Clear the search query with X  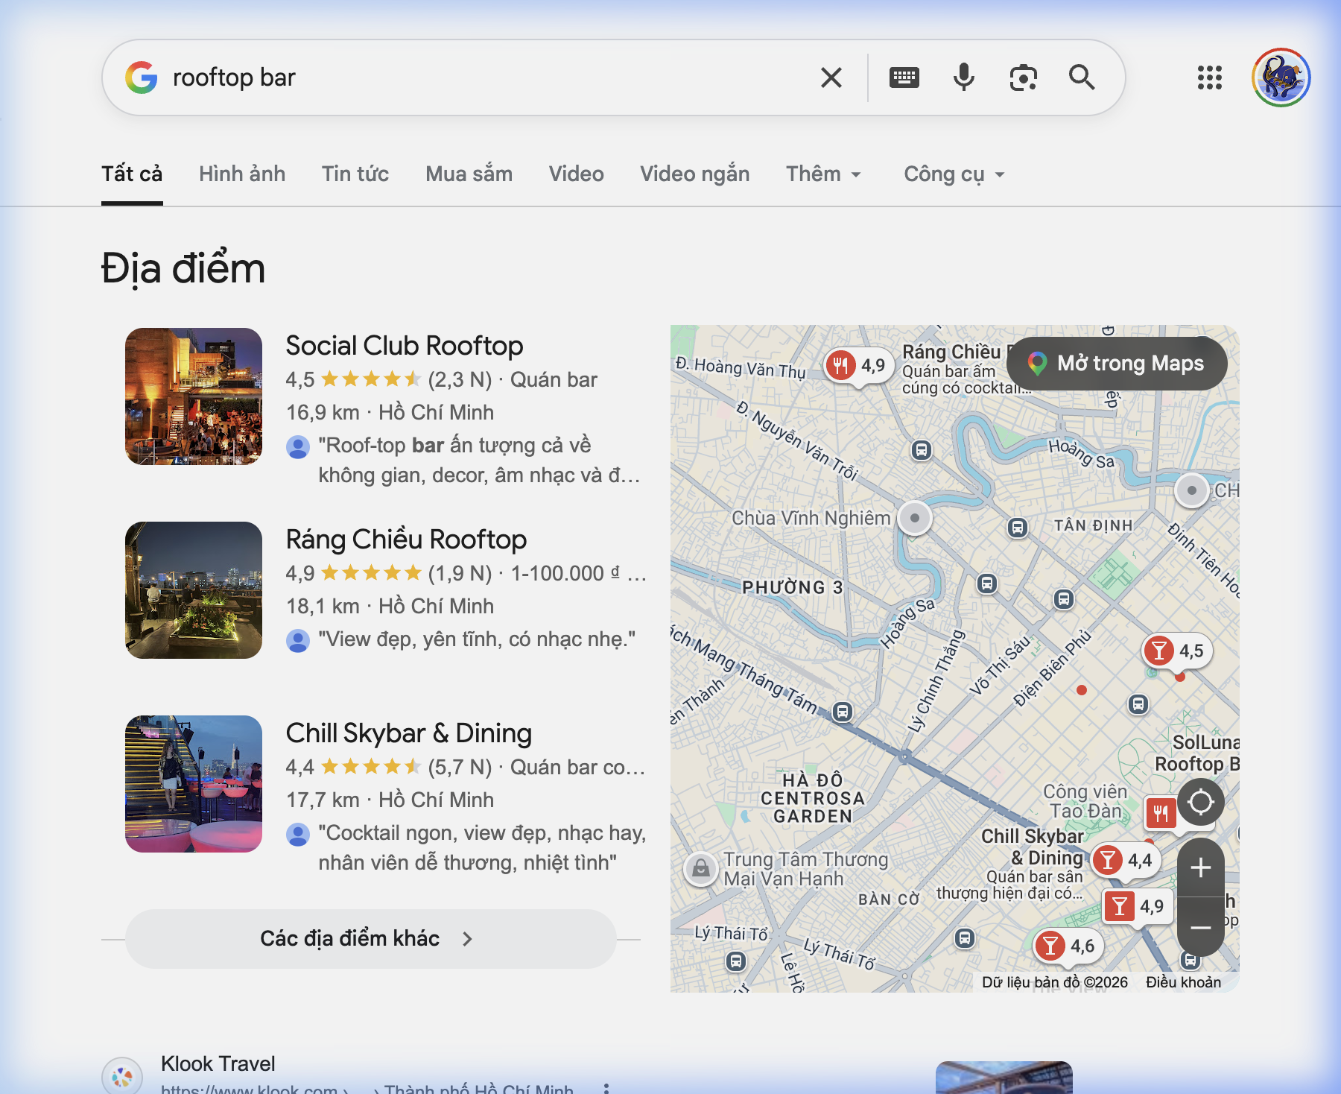831,78
